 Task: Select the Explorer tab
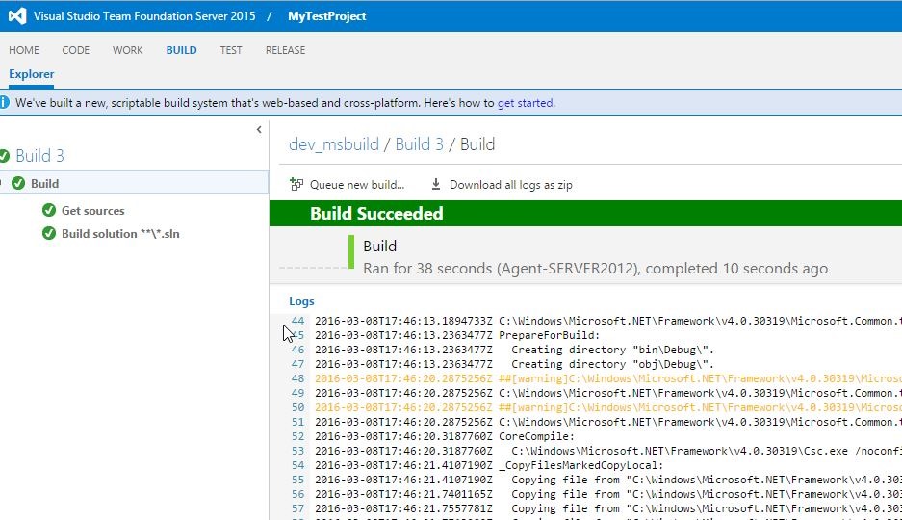(x=32, y=74)
